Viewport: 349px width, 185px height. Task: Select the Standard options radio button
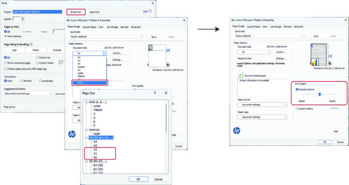(x=297, y=89)
